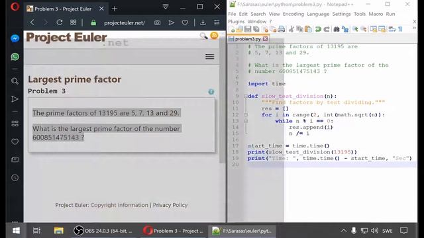Click the Copy icon in Notepad++ toolbar
Viewport: 424px width, 238px height.
tap(299, 29)
